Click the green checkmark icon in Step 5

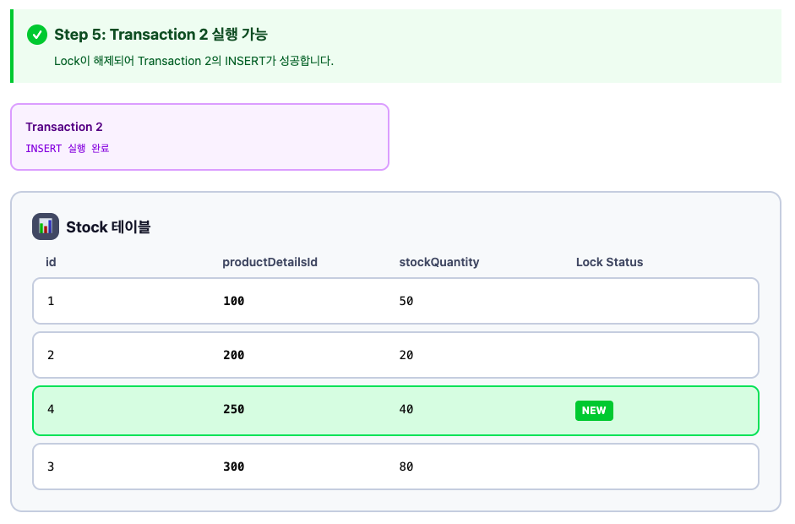pos(37,35)
